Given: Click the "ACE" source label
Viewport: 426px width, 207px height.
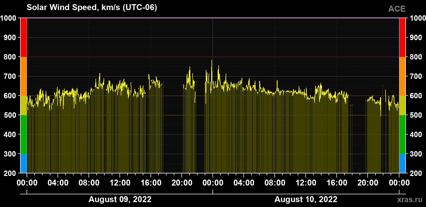Looking at the screenshot, I should coord(397,9).
